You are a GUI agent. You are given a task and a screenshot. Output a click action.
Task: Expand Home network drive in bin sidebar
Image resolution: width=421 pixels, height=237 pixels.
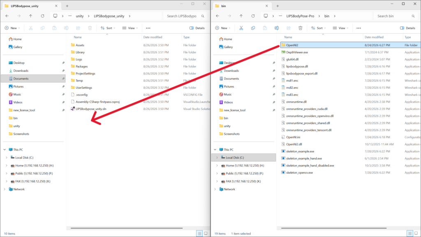[x=217, y=165]
